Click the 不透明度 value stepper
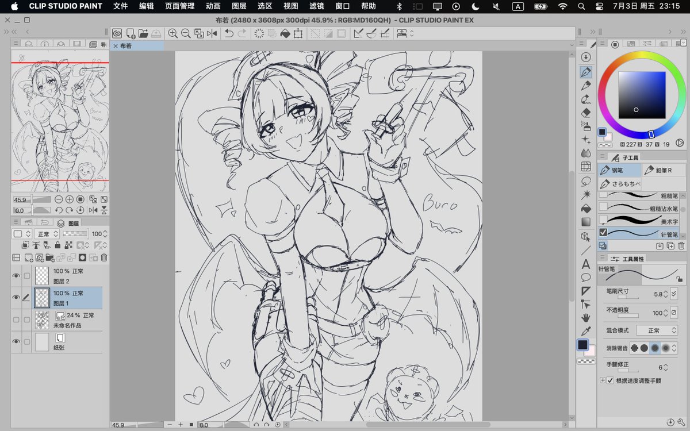 pos(665,313)
